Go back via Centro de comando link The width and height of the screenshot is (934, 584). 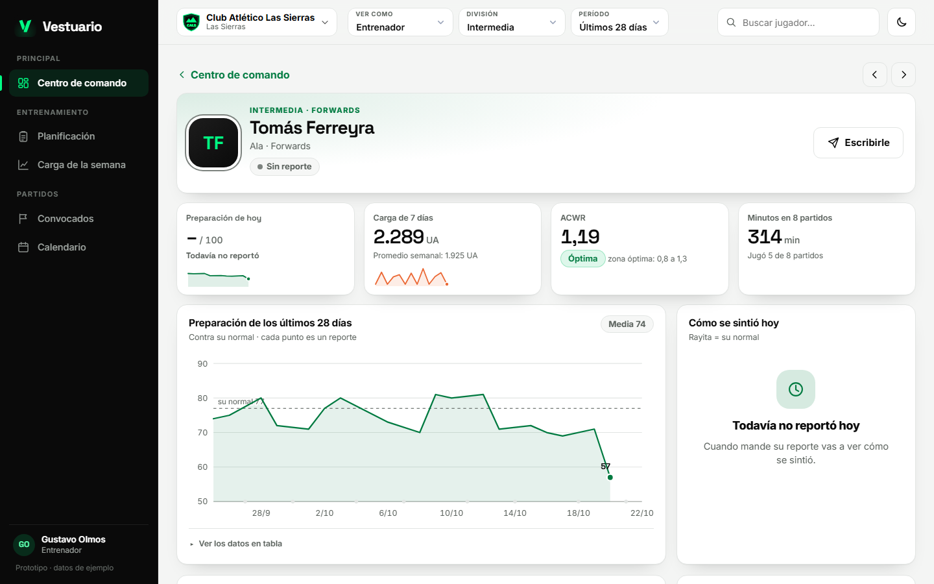pos(234,75)
